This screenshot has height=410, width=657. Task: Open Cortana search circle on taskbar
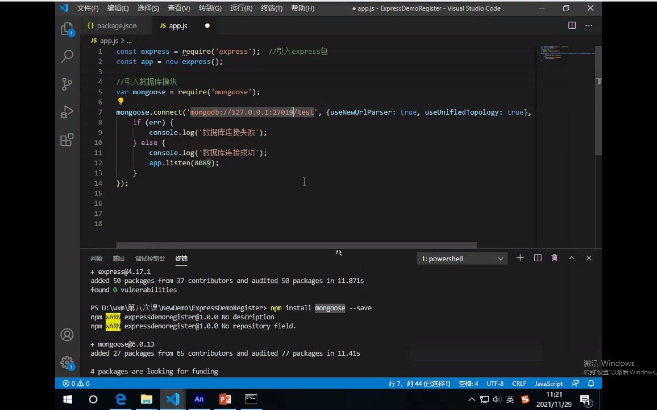[x=93, y=399]
